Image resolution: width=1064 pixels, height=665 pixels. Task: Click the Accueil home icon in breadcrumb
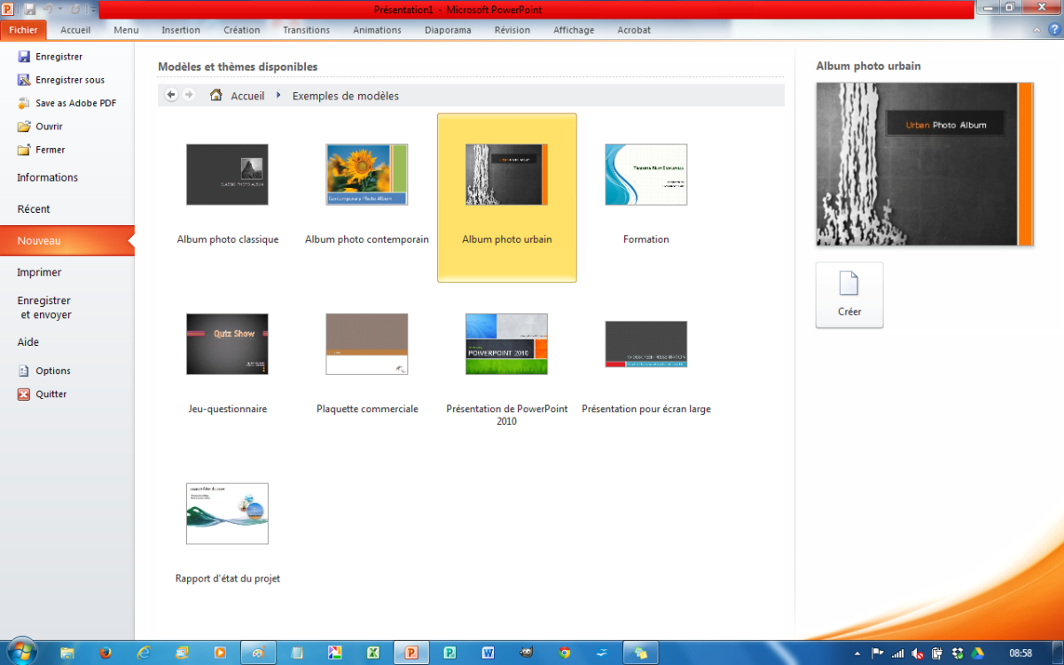coord(215,95)
